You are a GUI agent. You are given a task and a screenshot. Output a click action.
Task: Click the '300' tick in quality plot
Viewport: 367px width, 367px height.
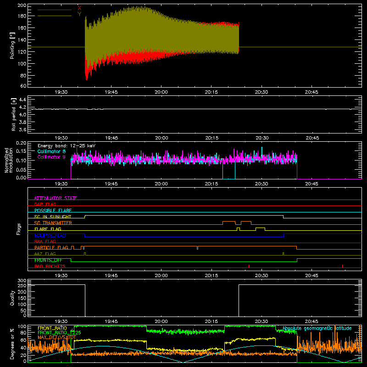click(22, 280)
